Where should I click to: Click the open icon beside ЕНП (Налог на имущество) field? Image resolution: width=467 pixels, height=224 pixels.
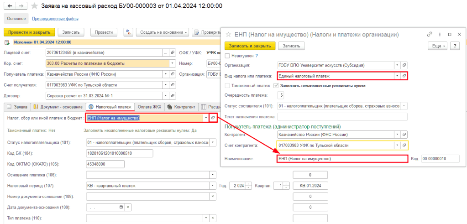(x=212, y=118)
